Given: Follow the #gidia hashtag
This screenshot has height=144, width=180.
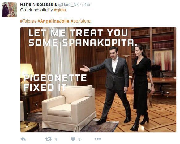Looking at the screenshot, I should [60, 10].
